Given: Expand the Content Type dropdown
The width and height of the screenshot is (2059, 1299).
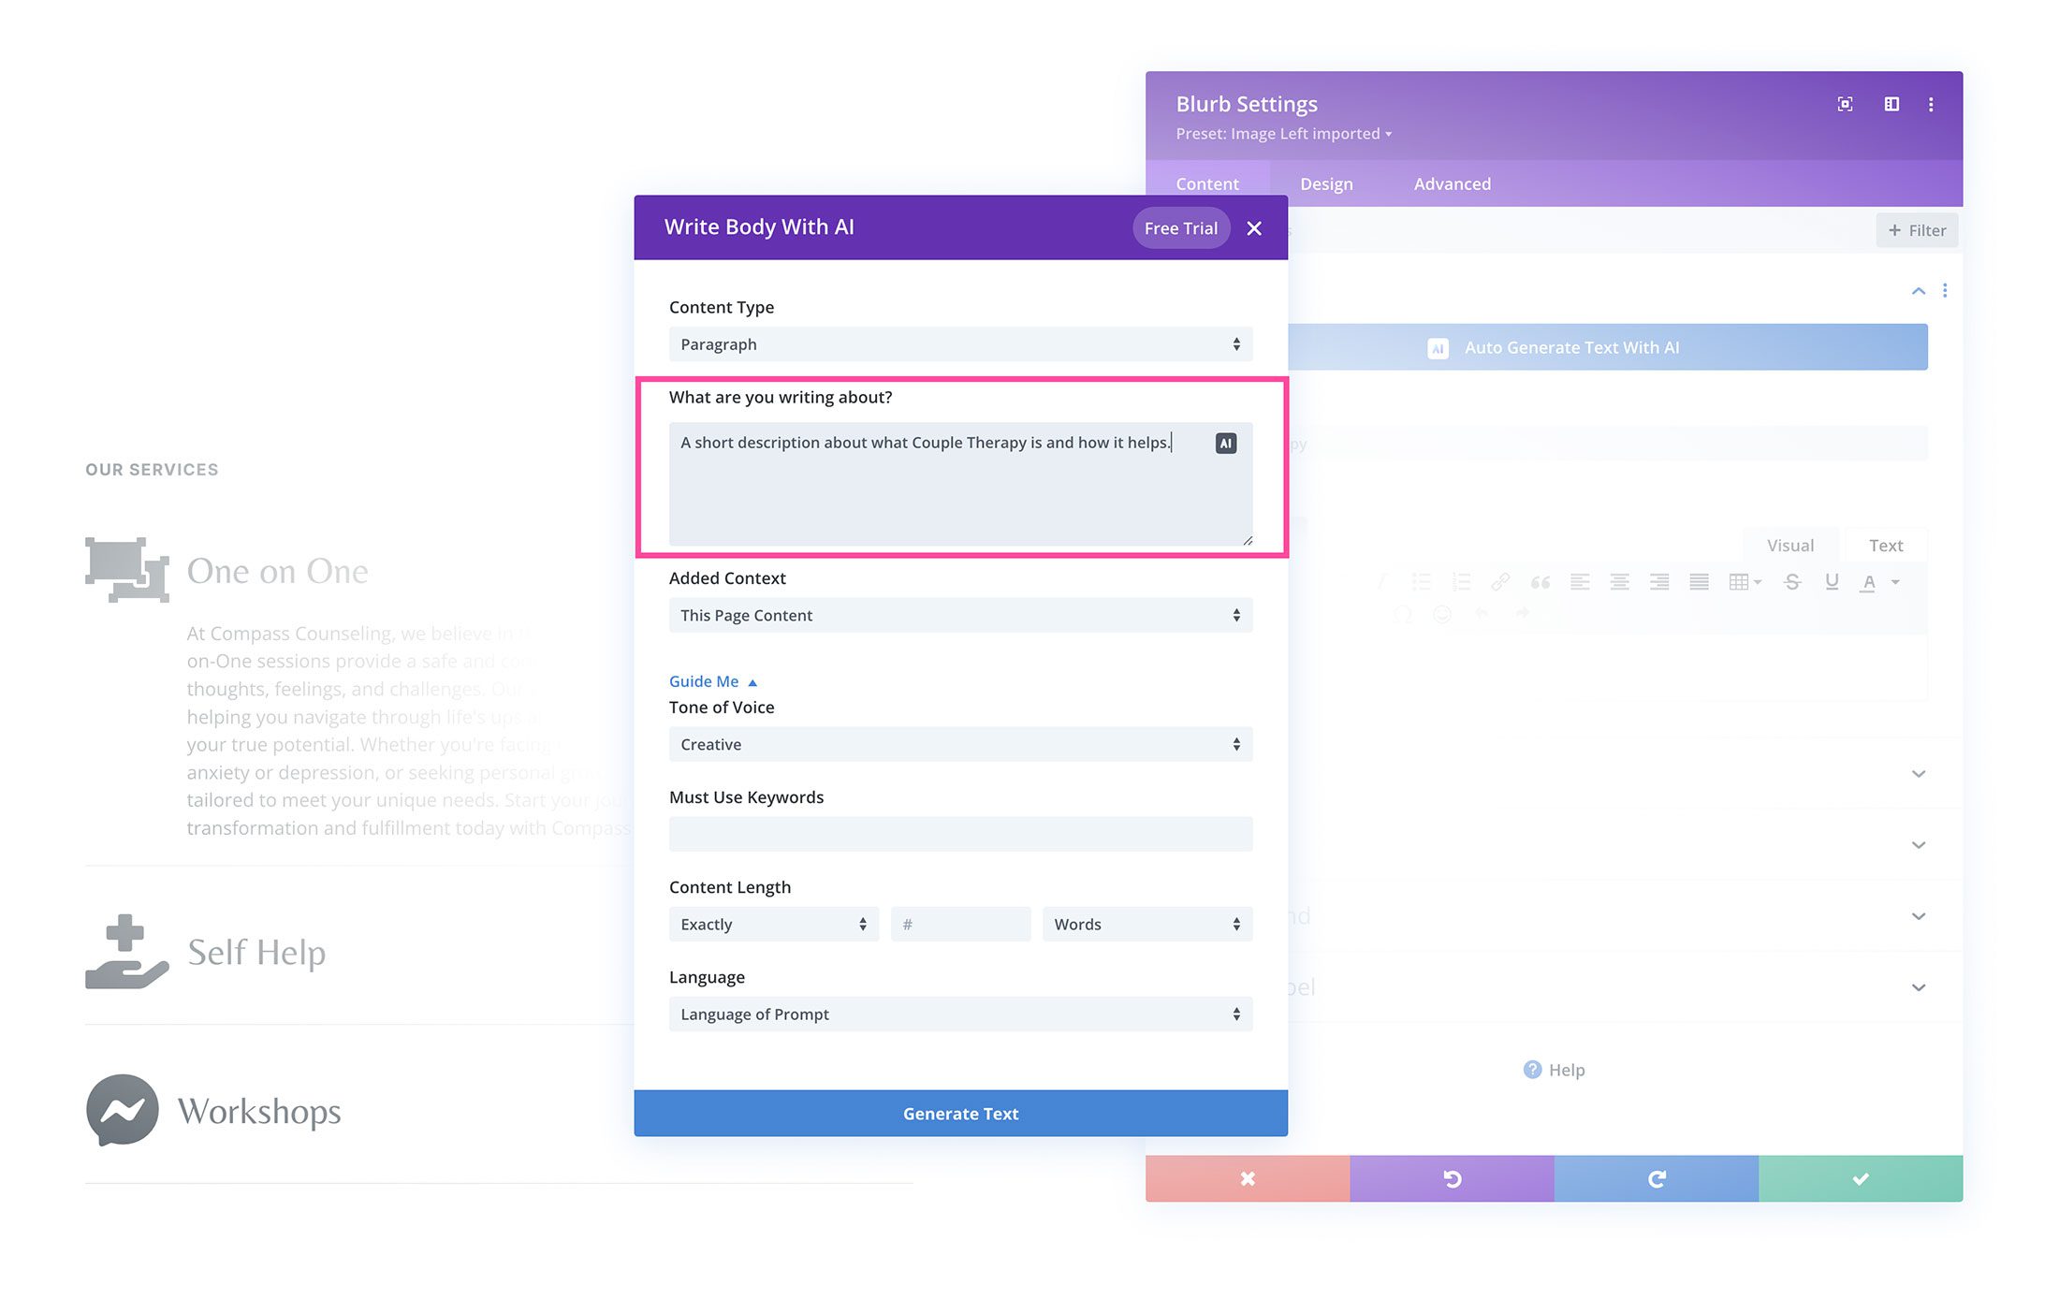Looking at the screenshot, I should pos(959,343).
